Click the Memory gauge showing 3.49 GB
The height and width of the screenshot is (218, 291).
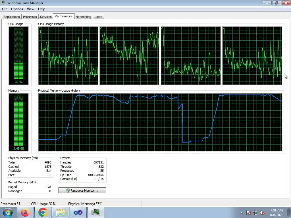pyautogui.click(x=18, y=122)
